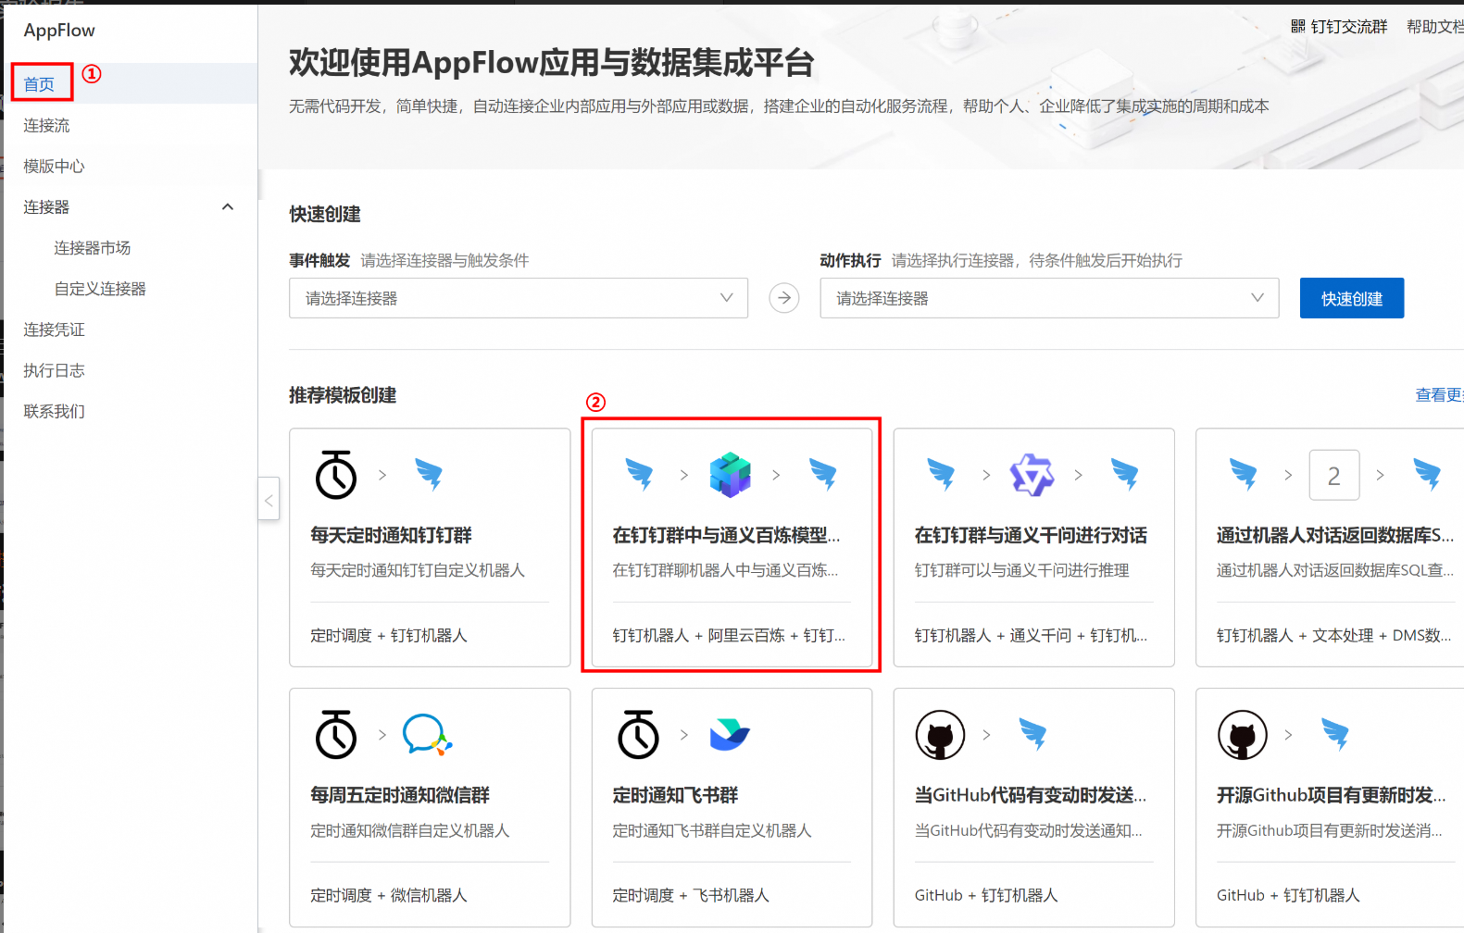1464x933 pixels.
Task: Click the 快速创建 button
Action: coord(1352,298)
